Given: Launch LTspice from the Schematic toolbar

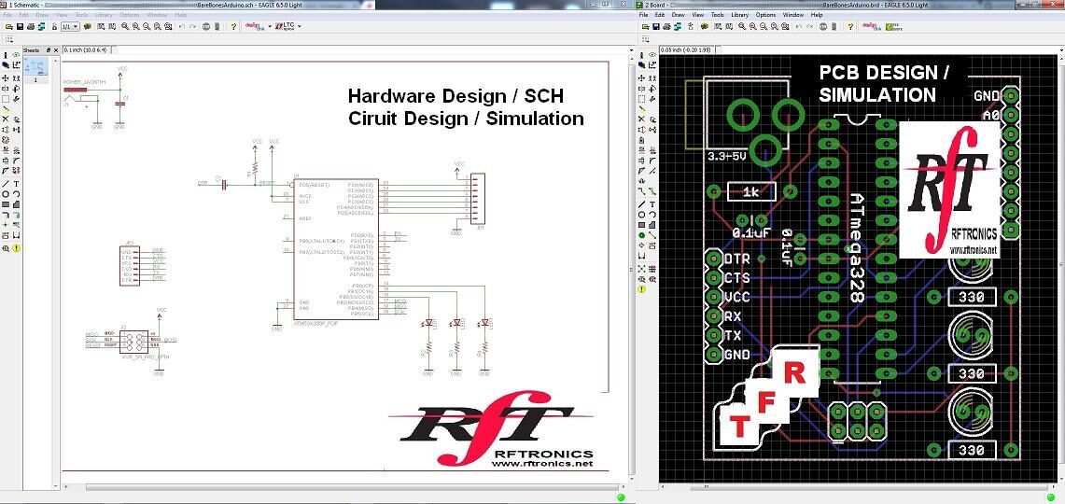Looking at the screenshot, I should pyautogui.click(x=285, y=26).
